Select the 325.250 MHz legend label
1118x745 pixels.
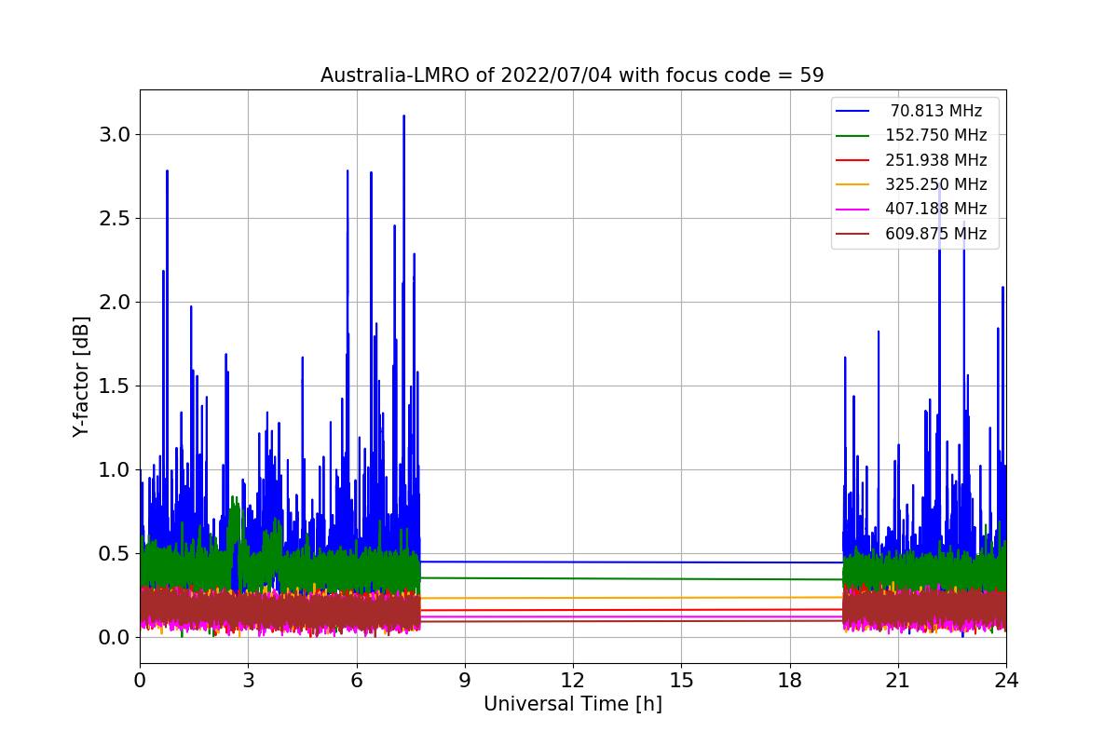pyautogui.click(x=936, y=184)
